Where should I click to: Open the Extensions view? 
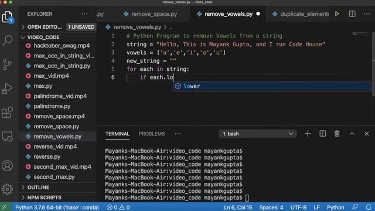[7, 113]
